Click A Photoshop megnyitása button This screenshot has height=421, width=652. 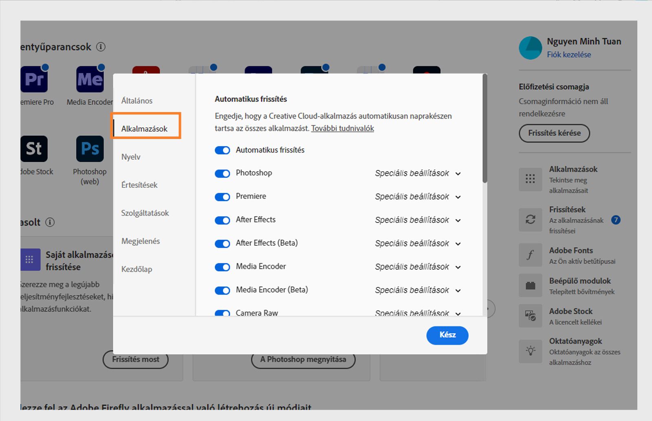coord(303,359)
